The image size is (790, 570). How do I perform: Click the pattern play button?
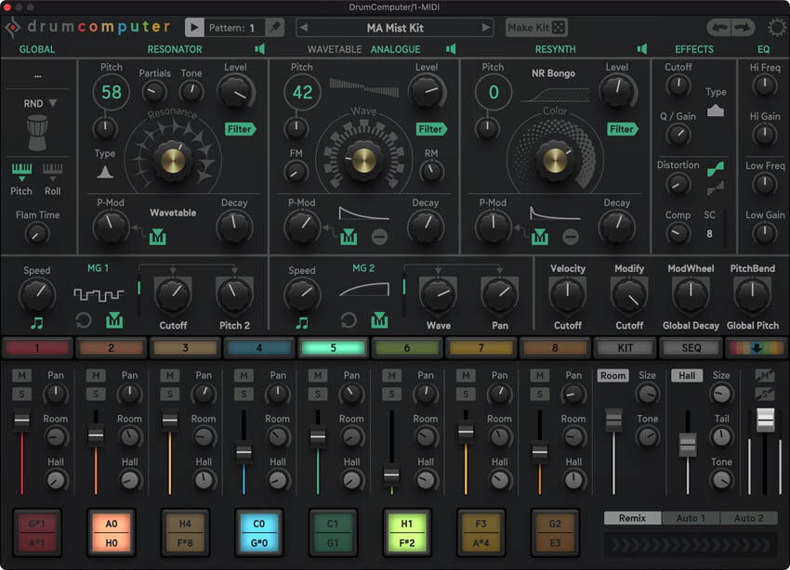[x=194, y=28]
